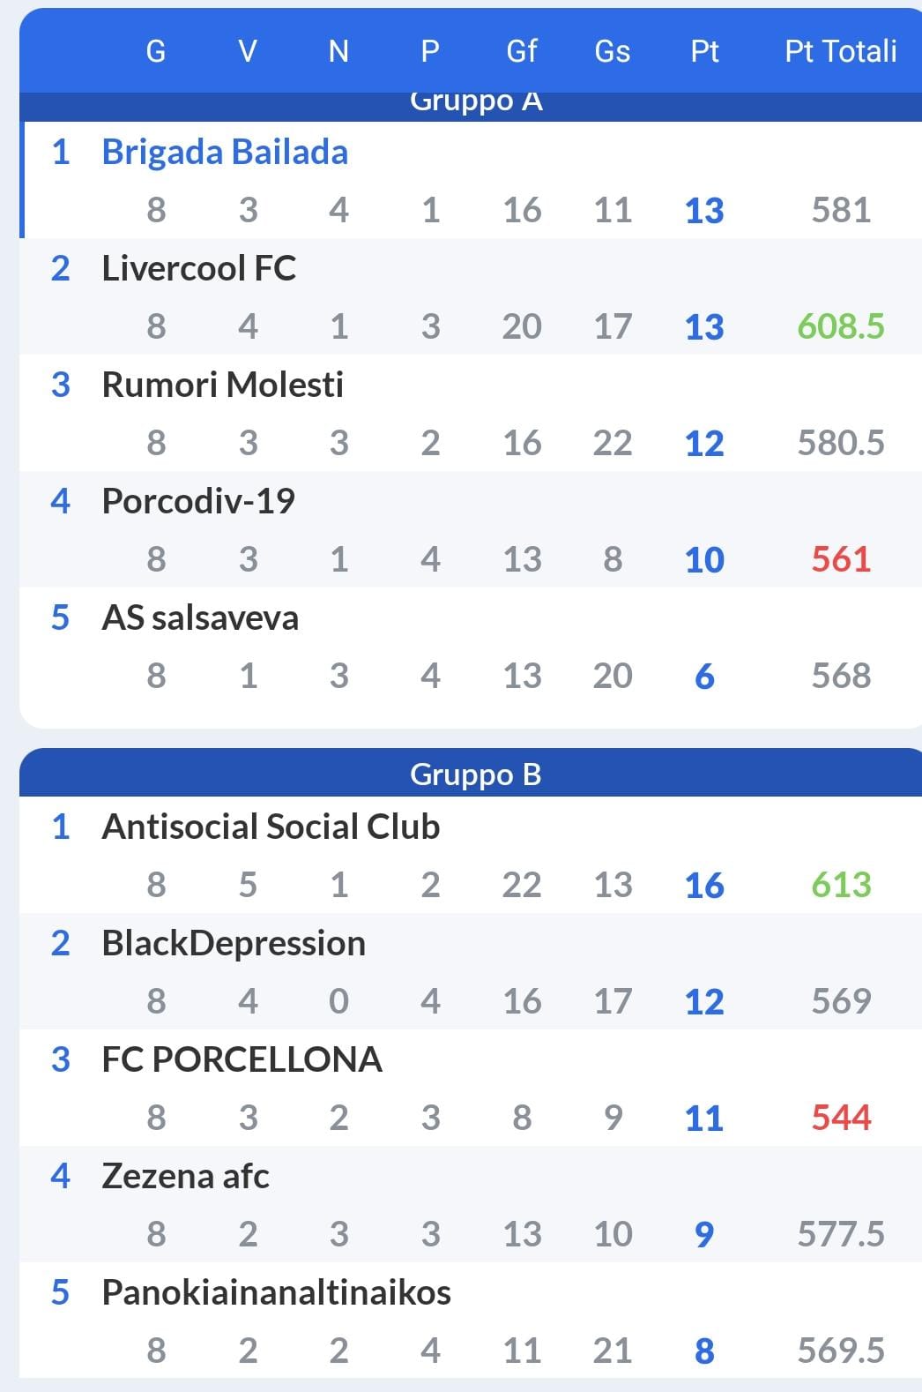Click the Gruppo A section header
922x1392 pixels.
475,105
